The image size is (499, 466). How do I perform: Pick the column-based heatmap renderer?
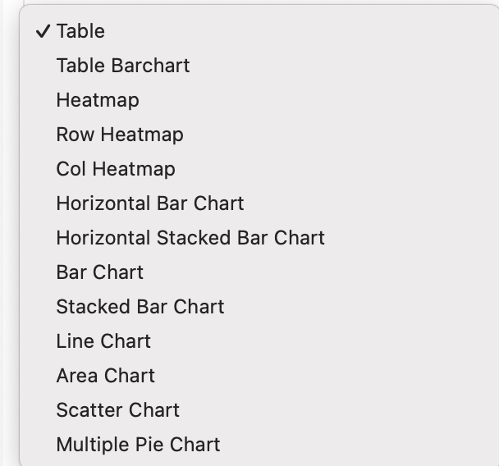pos(116,169)
